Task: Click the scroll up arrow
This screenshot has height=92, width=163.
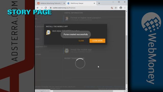Action: [127, 11]
